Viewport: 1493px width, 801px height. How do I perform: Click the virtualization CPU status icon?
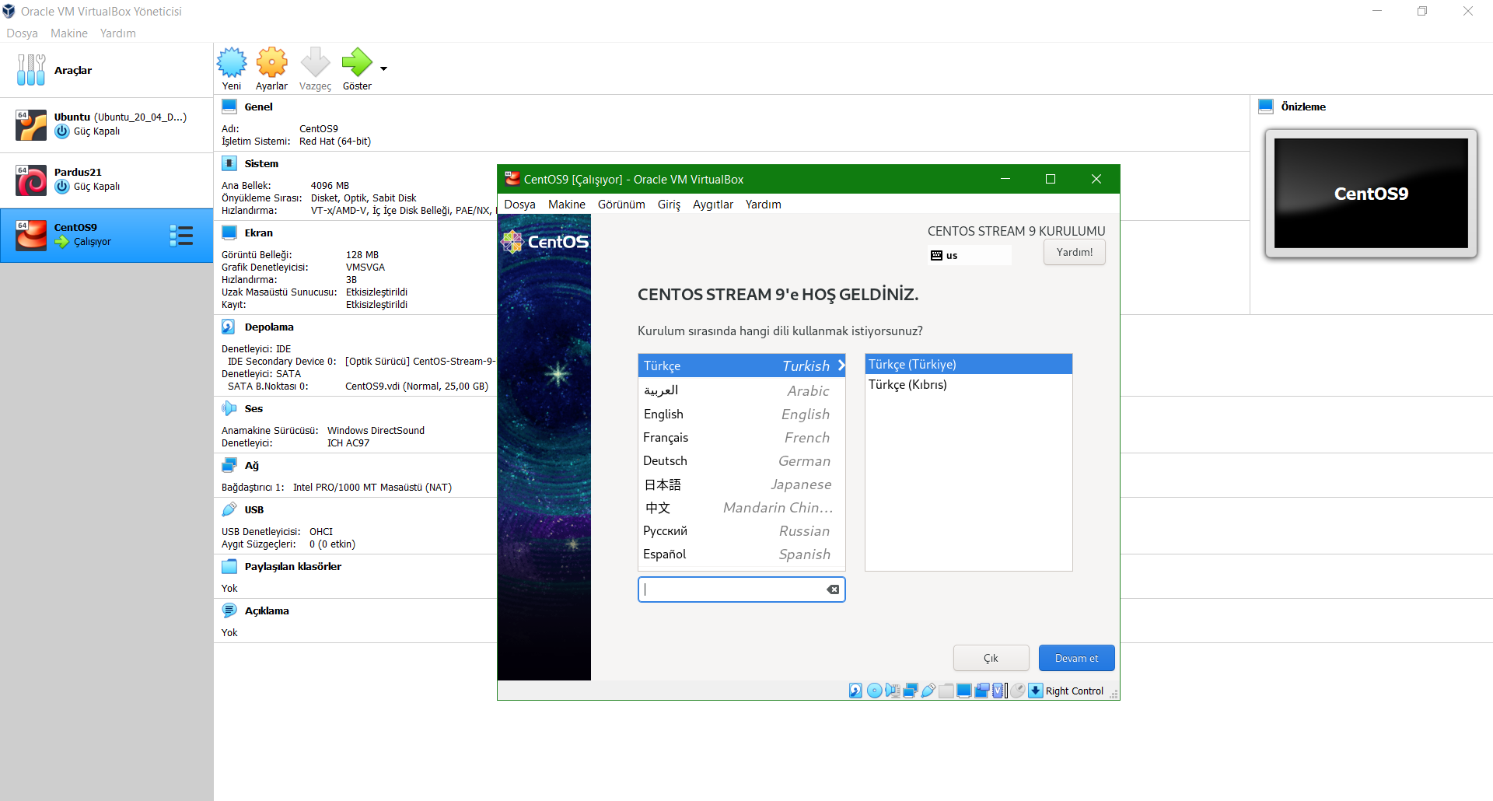[998, 691]
